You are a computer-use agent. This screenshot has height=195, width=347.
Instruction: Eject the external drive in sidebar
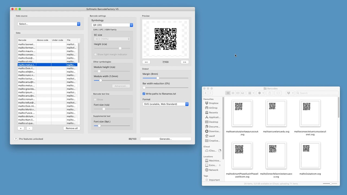tap(220, 165)
